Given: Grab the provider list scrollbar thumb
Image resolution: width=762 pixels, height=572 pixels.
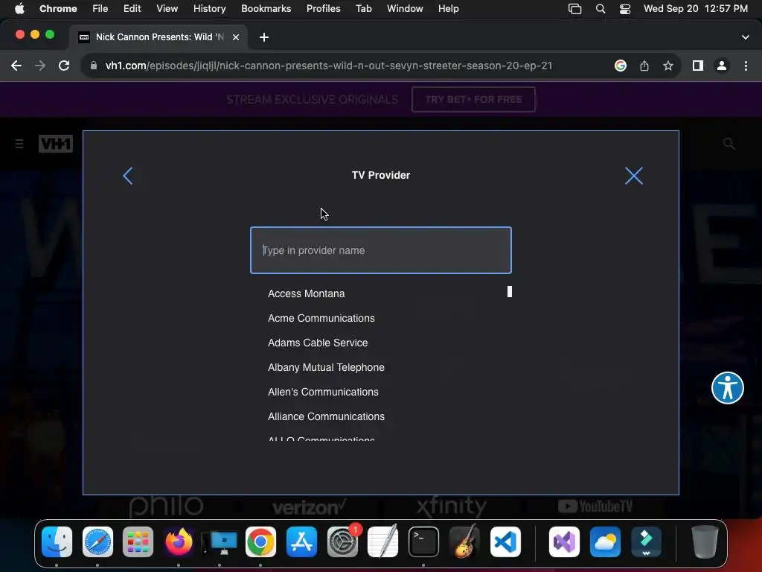Looking at the screenshot, I should [509, 291].
